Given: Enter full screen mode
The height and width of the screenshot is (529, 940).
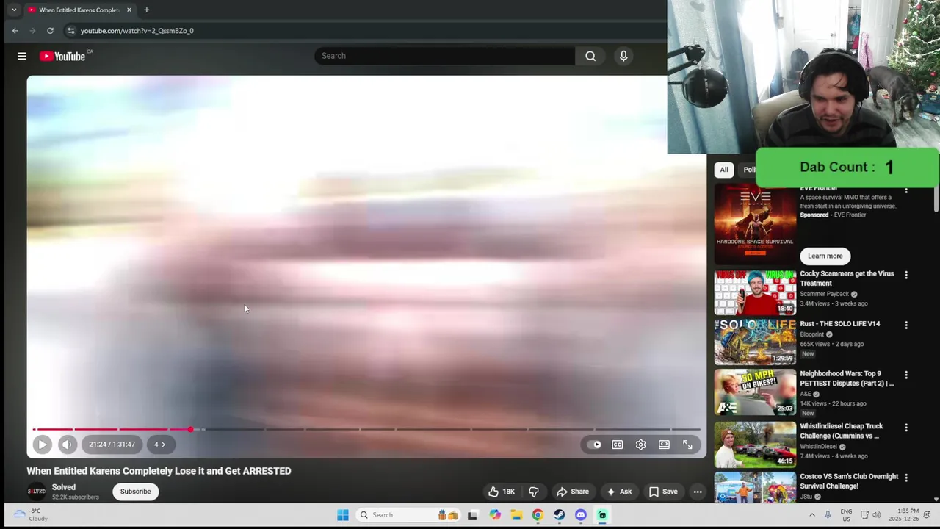Looking at the screenshot, I should click(x=687, y=445).
